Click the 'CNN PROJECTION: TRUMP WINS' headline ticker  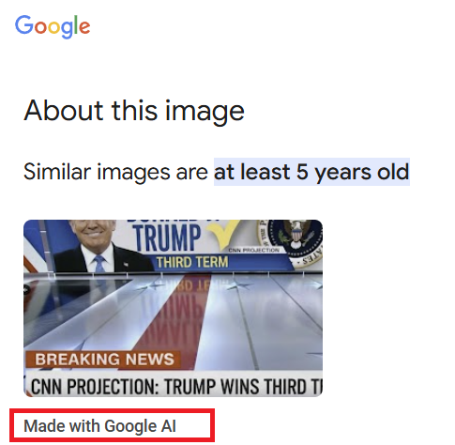(x=173, y=386)
